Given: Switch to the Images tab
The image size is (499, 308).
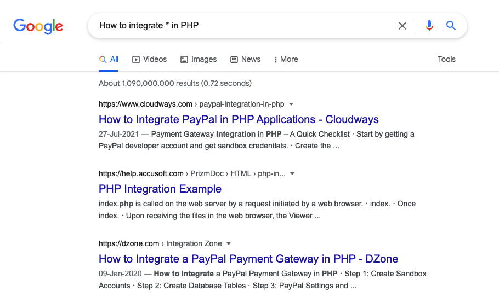Looking at the screenshot, I should pyautogui.click(x=199, y=60).
